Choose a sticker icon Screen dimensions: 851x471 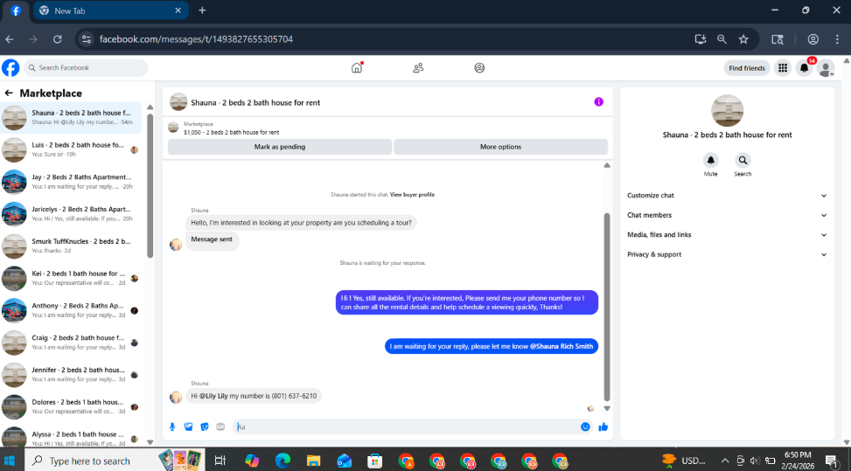(x=204, y=427)
